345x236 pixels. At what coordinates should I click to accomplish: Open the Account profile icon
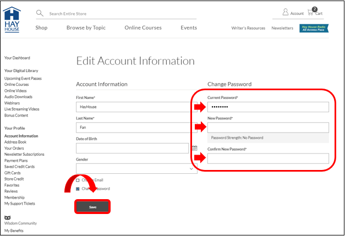[286, 12]
